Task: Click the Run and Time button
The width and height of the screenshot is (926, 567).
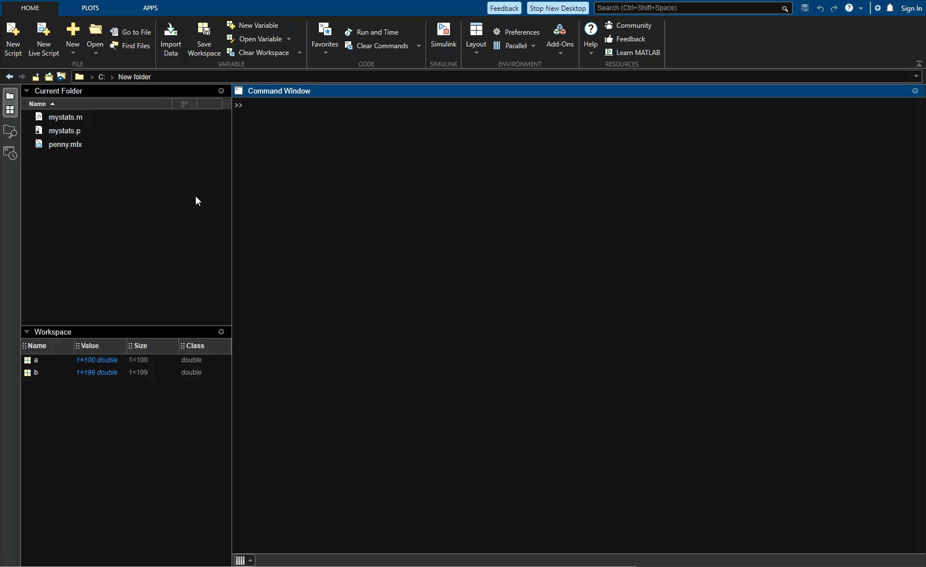Action: 372,32
